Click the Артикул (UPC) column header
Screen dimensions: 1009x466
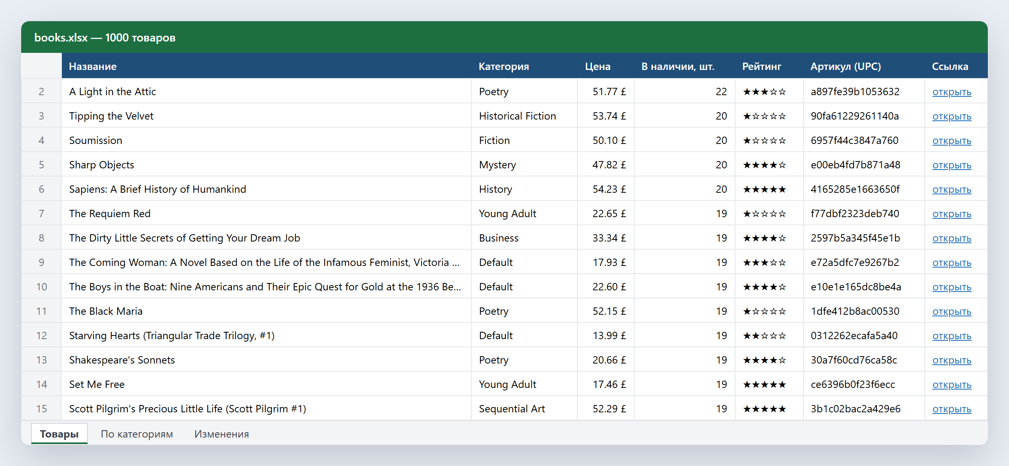[x=864, y=66]
